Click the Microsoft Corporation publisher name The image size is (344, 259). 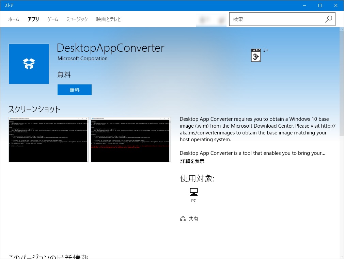pos(82,59)
